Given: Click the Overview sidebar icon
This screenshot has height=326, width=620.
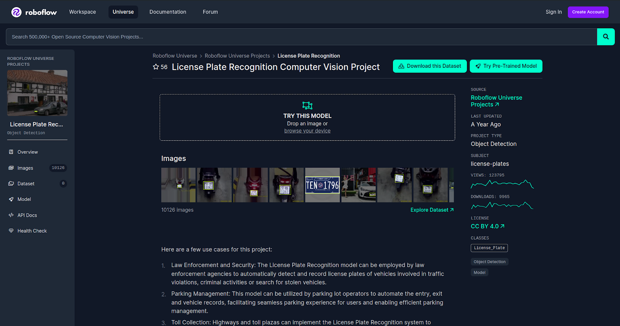Looking at the screenshot, I should [11, 152].
